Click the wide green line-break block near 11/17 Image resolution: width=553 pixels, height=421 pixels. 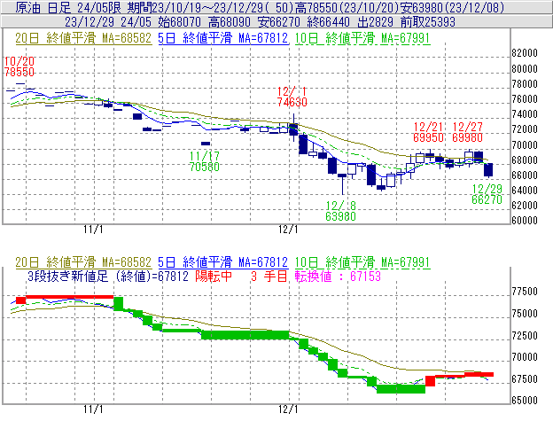245,335
